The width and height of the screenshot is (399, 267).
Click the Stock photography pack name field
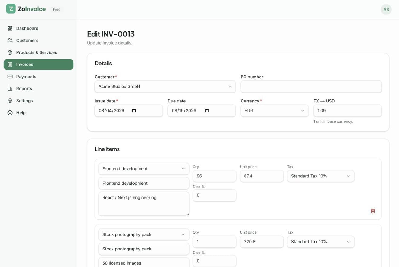pyautogui.click(x=144, y=249)
